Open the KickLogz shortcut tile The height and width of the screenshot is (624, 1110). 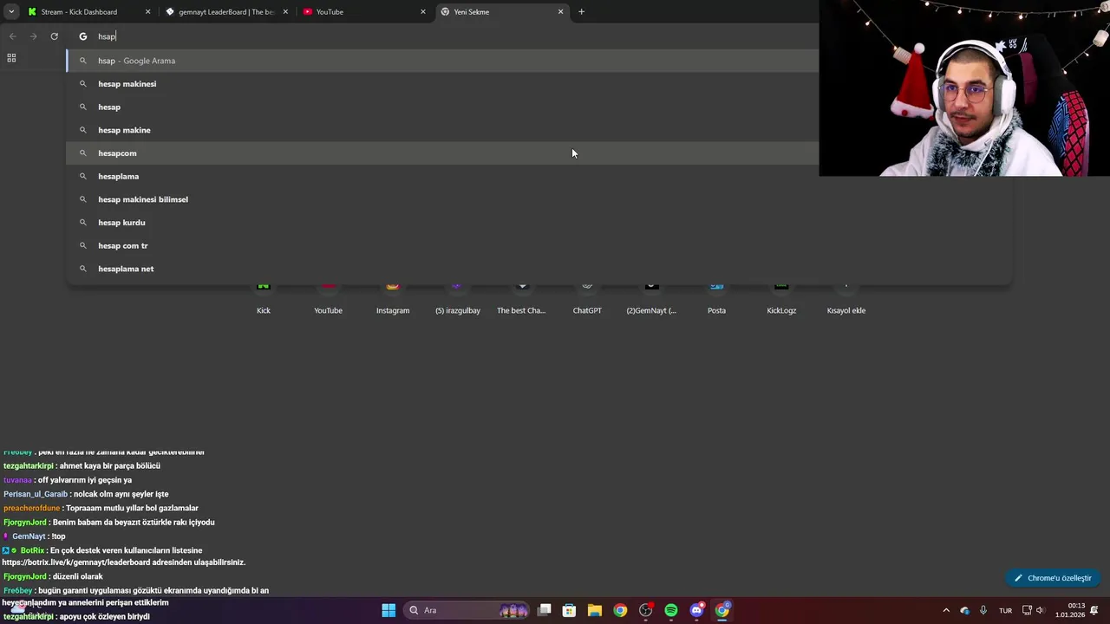coord(781,298)
